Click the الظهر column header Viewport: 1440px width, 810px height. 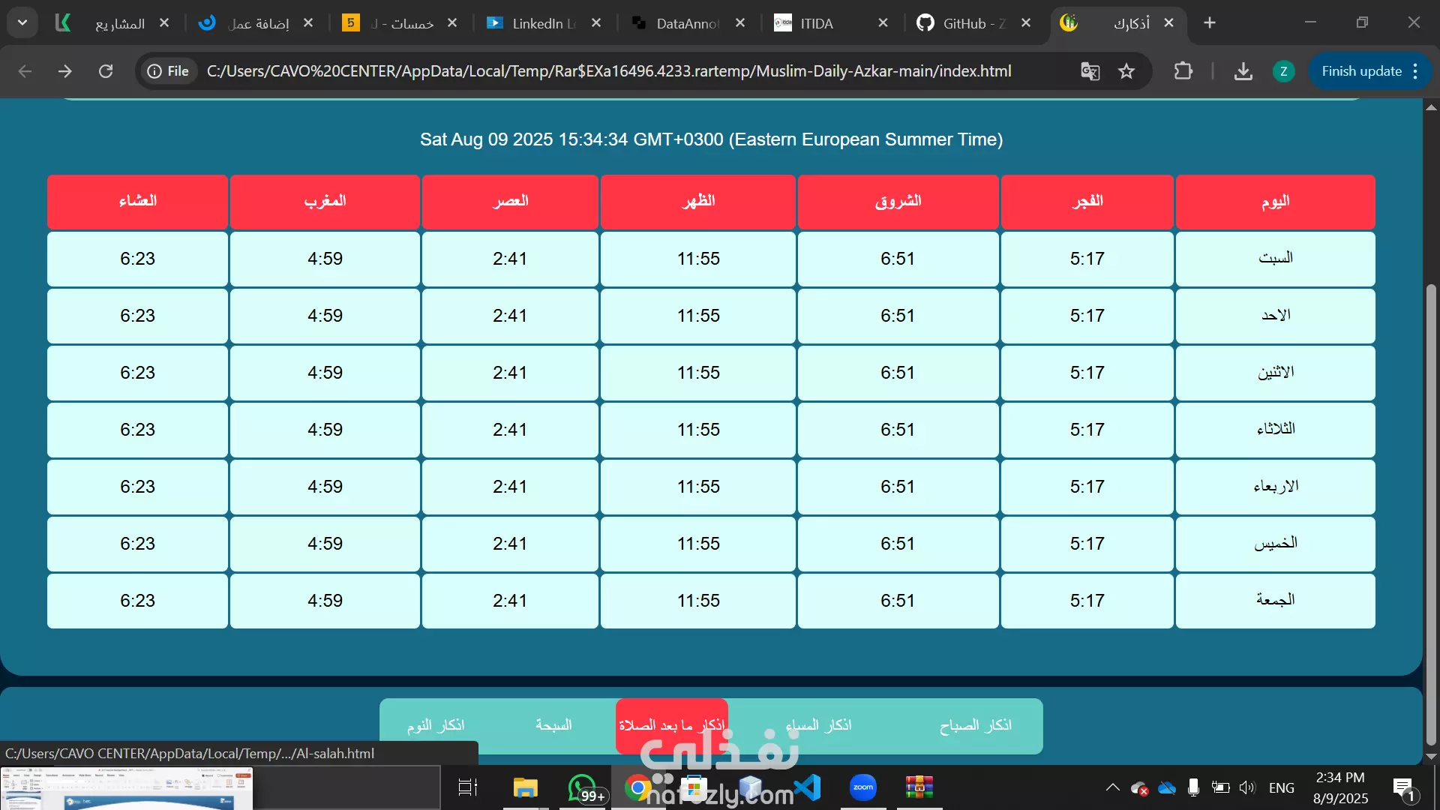point(698,202)
